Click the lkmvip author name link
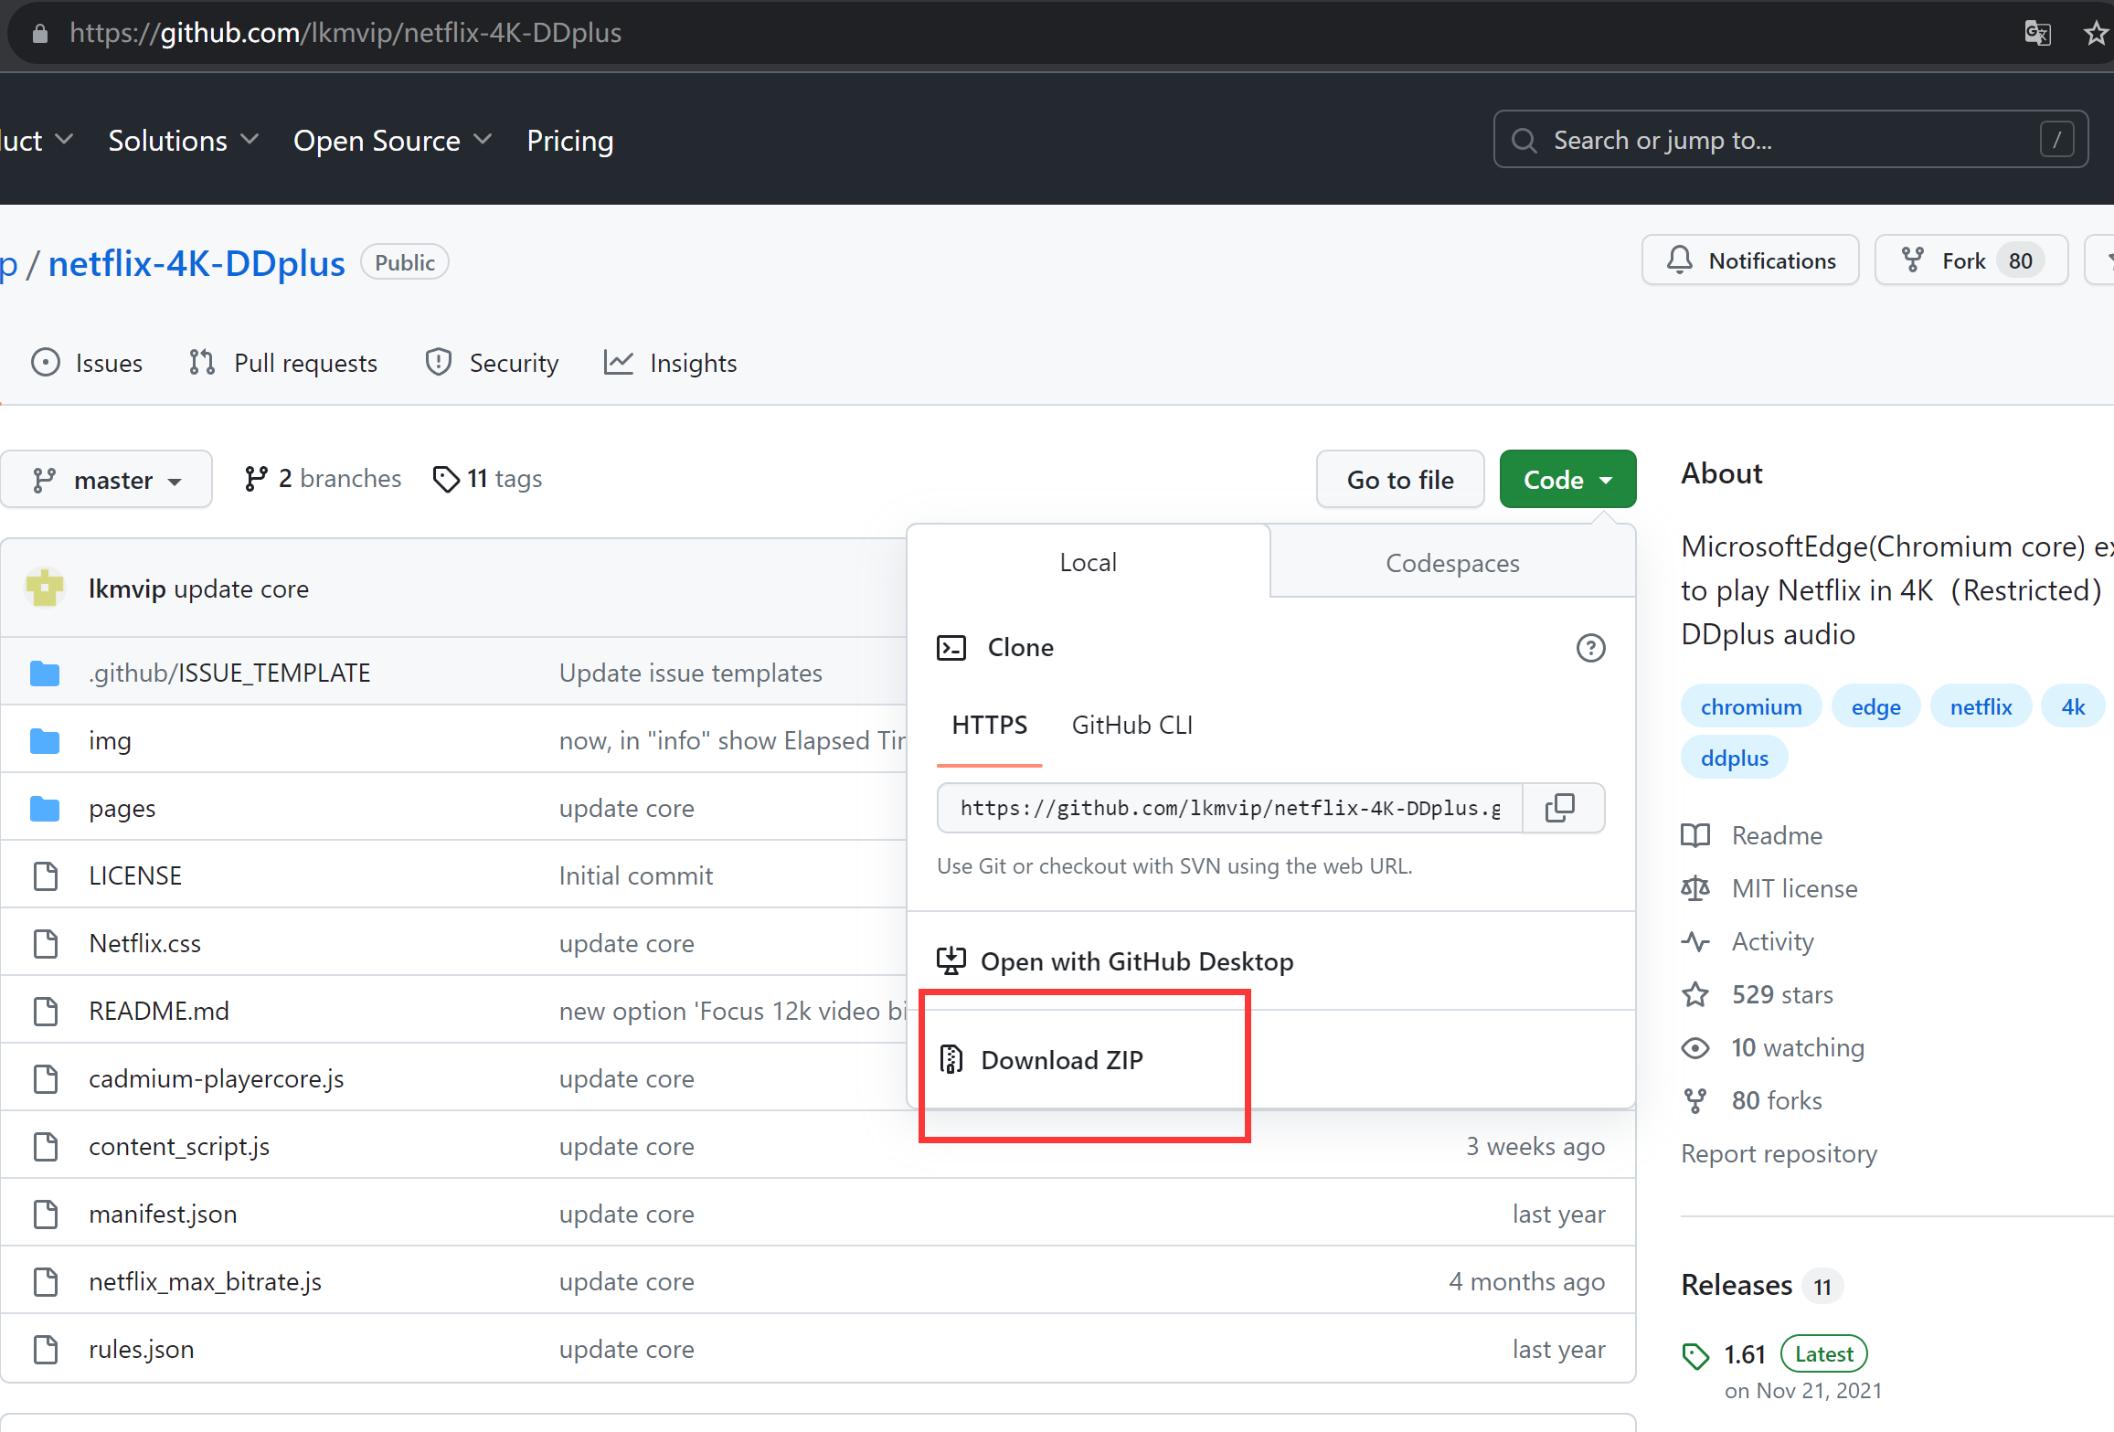Viewport: 2114px width, 1432px height. pos(127,589)
